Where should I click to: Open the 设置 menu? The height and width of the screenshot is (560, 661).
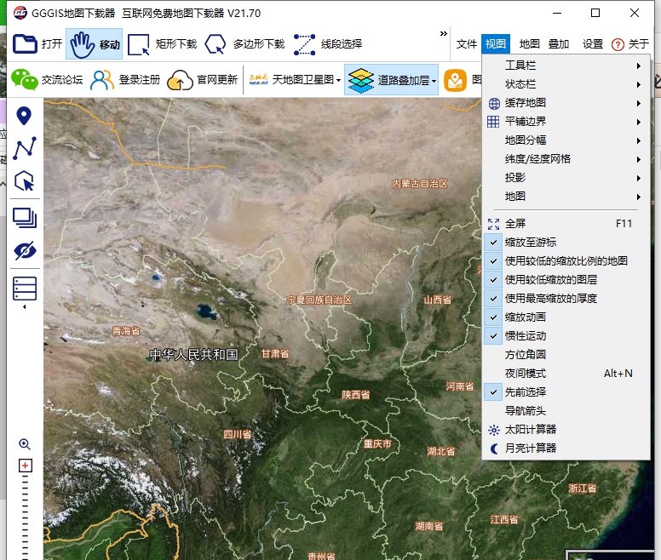pos(593,44)
